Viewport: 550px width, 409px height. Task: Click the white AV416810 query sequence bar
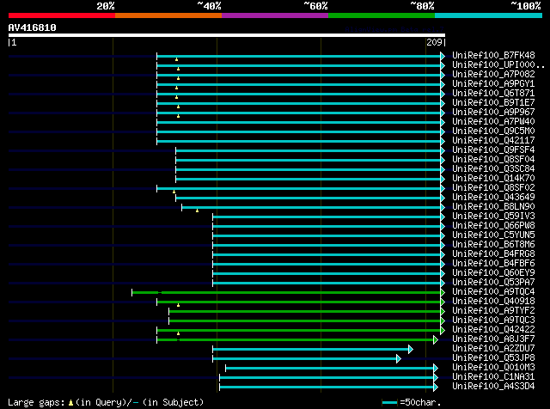point(227,35)
